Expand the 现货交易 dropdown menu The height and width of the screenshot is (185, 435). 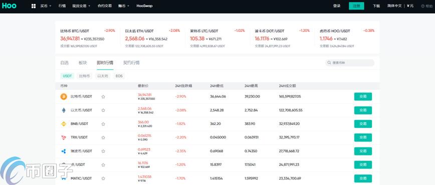click(81, 6)
